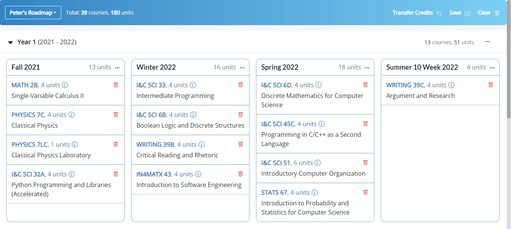The height and width of the screenshot is (229, 511).
Task: Click the Transfer Credits button
Action: point(417,13)
